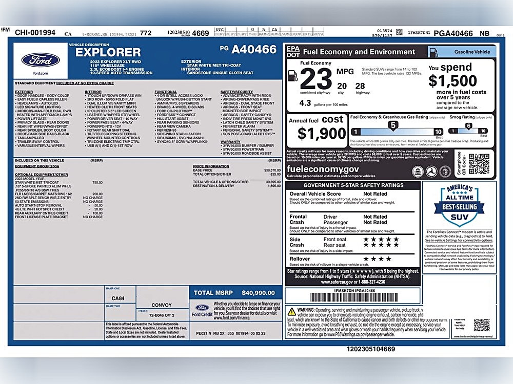Click the Greenhouse Gas Rating marker 5
Viewport: 513px width, 384px height.
point(393,125)
